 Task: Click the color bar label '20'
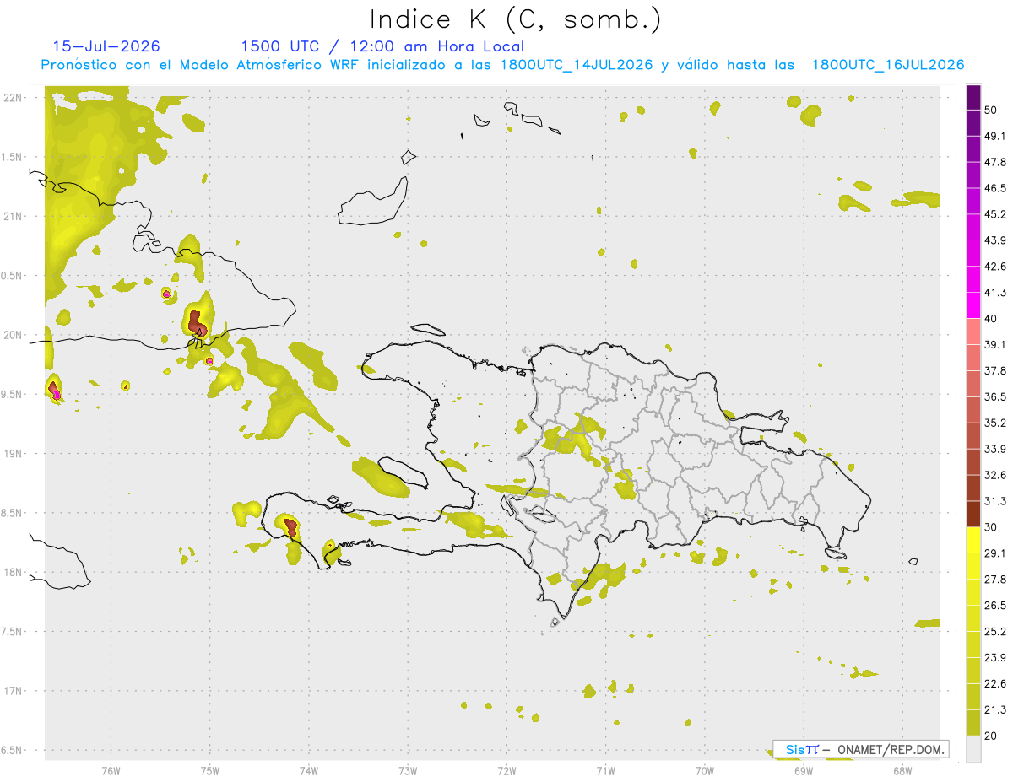coord(992,736)
